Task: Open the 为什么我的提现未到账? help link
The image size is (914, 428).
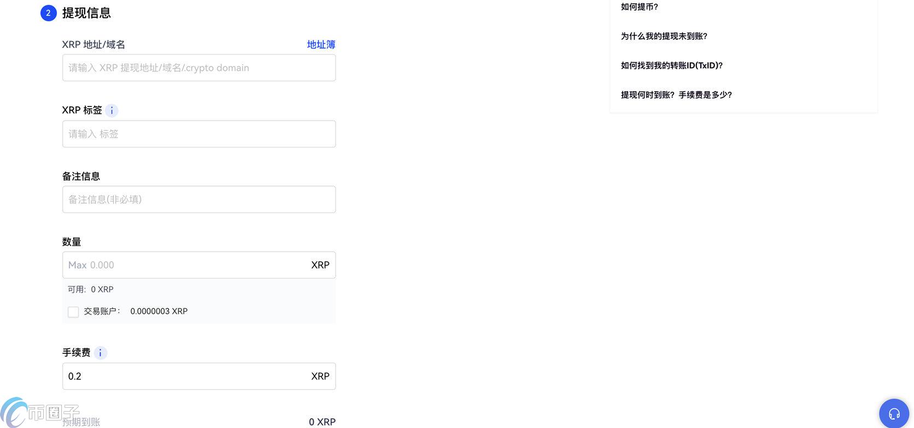Action: 664,36
